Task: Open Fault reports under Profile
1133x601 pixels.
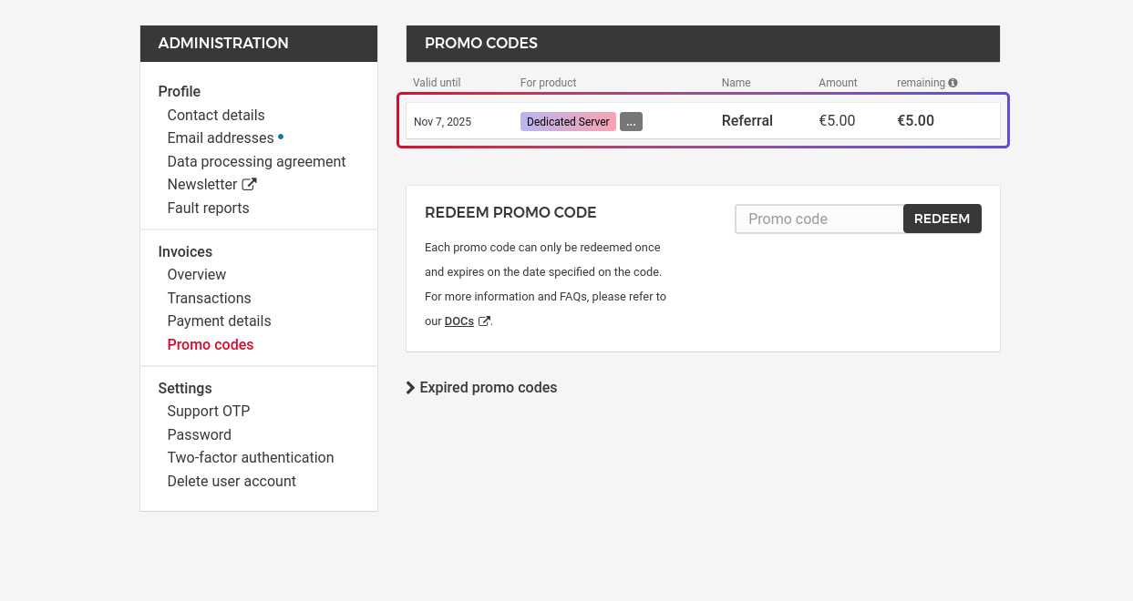Action: point(208,208)
